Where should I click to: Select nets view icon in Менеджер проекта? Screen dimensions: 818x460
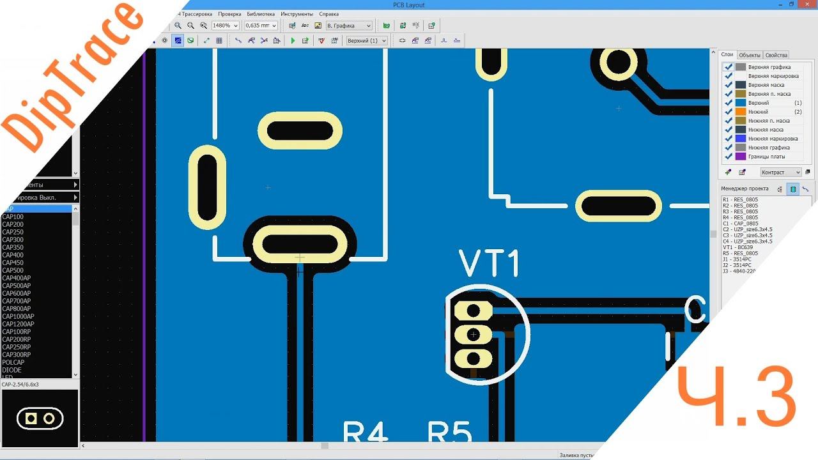coord(805,189)
